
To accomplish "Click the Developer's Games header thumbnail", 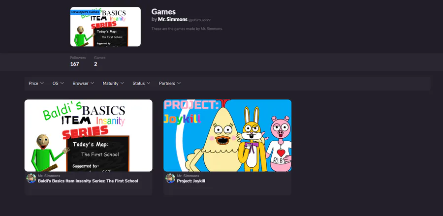I will coord(105,27).
